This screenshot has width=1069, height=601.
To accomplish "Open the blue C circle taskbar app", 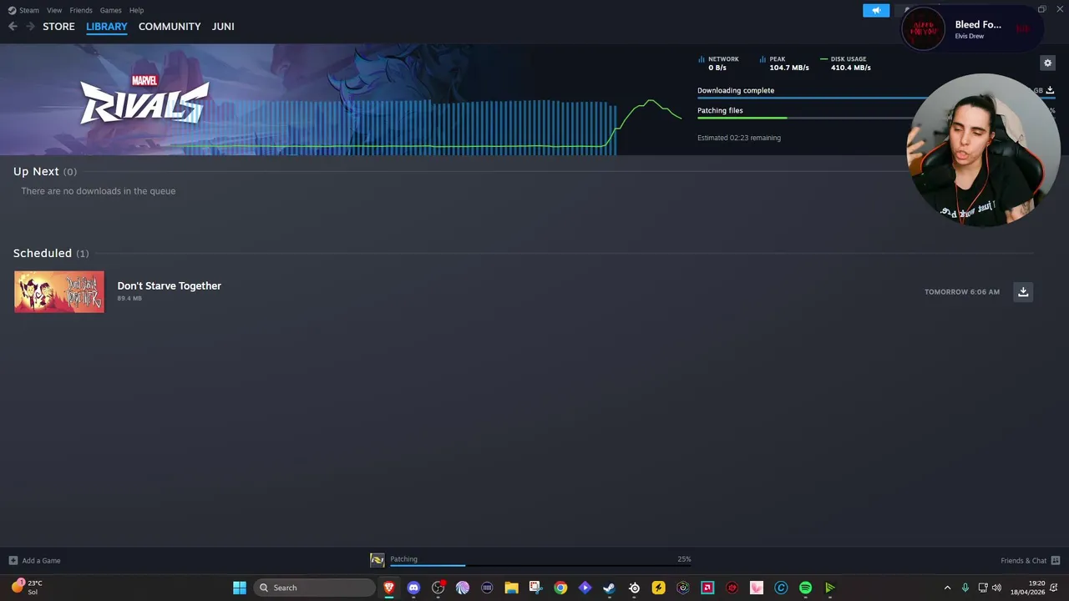I will tap(781, 588).
